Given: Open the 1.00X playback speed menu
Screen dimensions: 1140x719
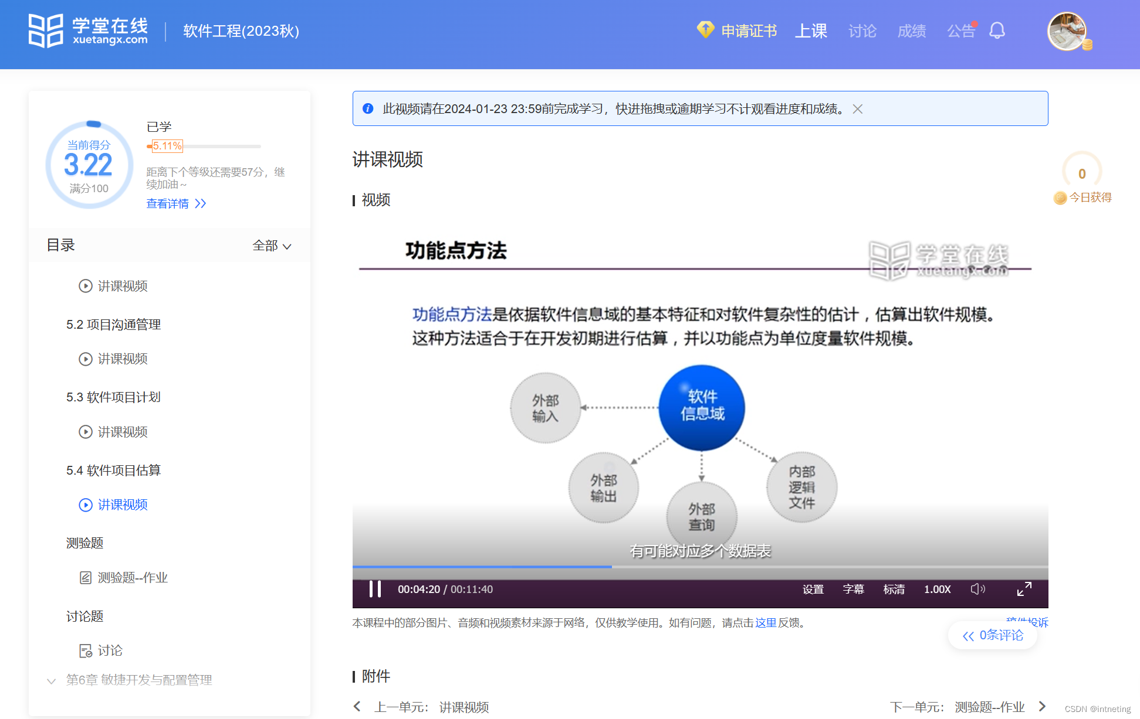Looking at the screenshot, I should (937, 589).
